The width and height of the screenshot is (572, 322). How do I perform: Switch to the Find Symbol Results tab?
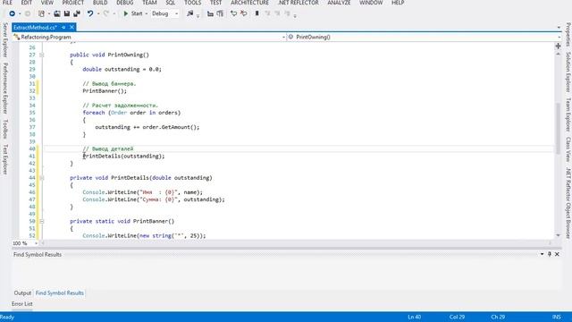(60, 292)
